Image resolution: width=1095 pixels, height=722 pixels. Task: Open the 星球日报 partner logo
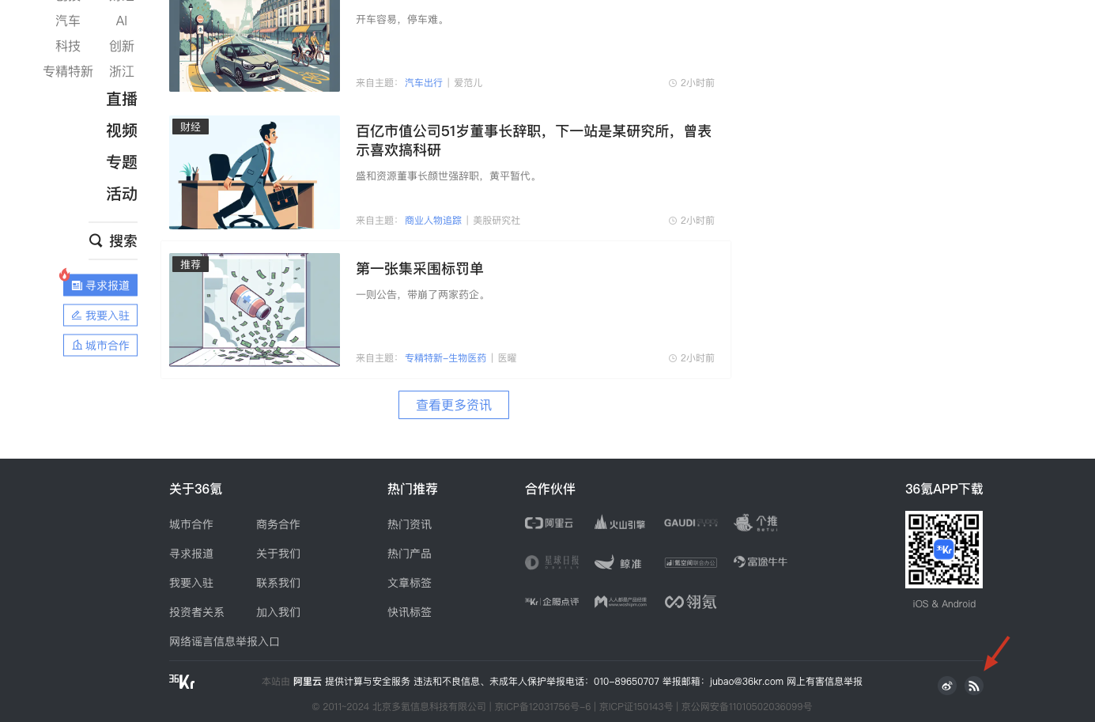coord(552,562)
